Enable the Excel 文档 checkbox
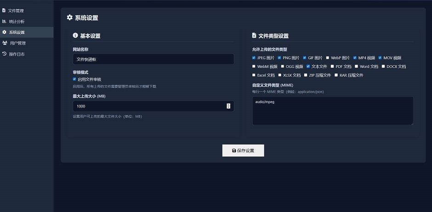 (x=254, y=75)
